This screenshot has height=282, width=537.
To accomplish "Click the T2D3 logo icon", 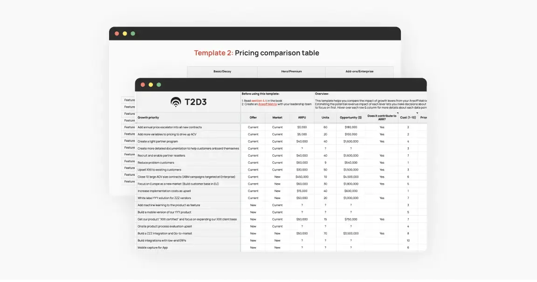I will pos(176,102).
